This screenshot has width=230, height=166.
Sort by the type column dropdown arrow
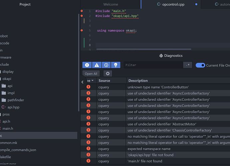(x=92, y=81)
